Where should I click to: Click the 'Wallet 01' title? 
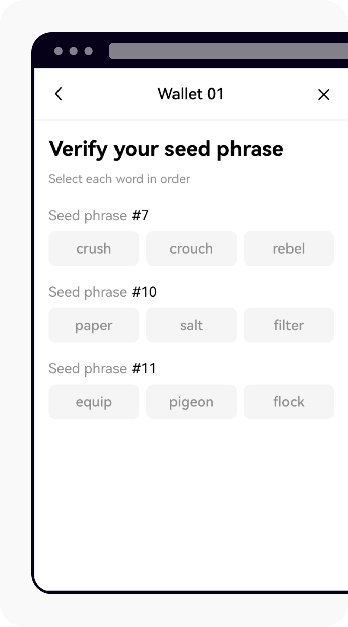tap(191, 94)
